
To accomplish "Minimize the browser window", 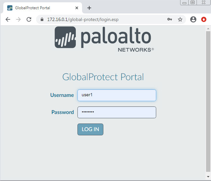I will point(184,3).
